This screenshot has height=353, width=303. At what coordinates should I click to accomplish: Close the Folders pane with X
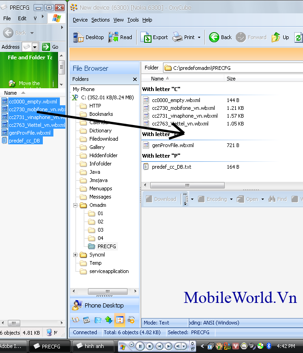coord(135,79)
